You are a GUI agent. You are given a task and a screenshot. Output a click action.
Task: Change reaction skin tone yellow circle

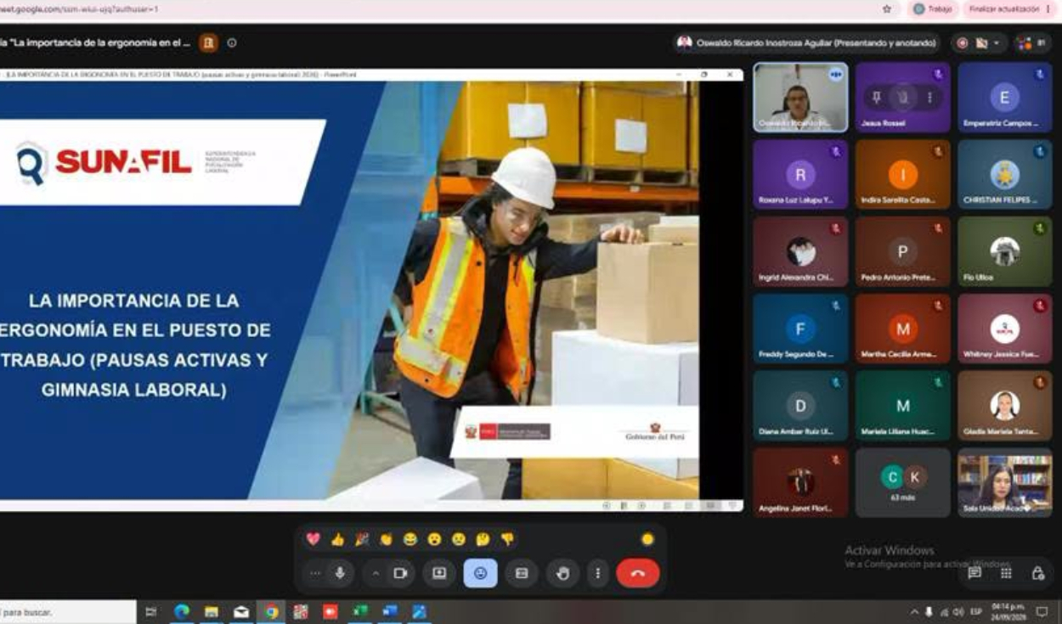(647, 539)
